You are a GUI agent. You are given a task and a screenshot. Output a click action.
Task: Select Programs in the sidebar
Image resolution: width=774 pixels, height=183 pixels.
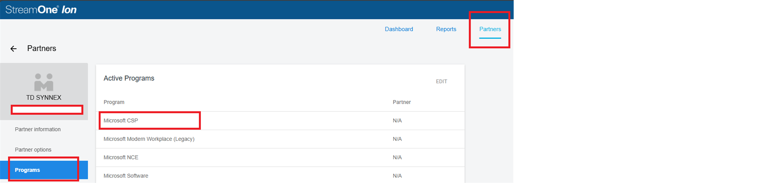coord(27,170)
